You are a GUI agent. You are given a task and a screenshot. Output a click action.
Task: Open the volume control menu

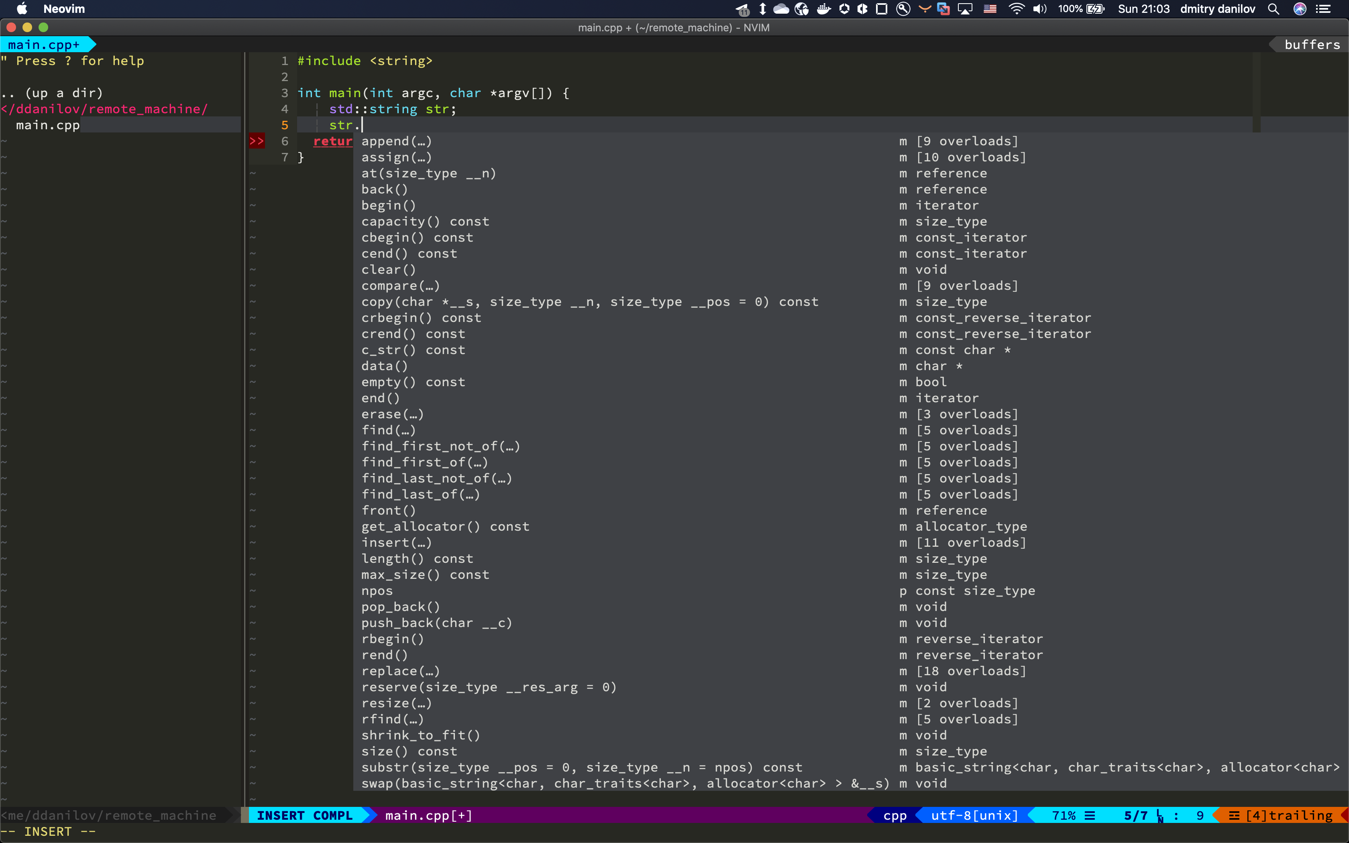coord(1039,8)
